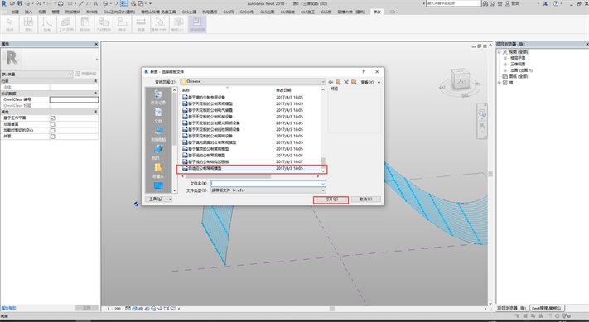589x322 pixels.
Task: Open the 插入 ribbon tab
Action: click(x=28, y=12)
